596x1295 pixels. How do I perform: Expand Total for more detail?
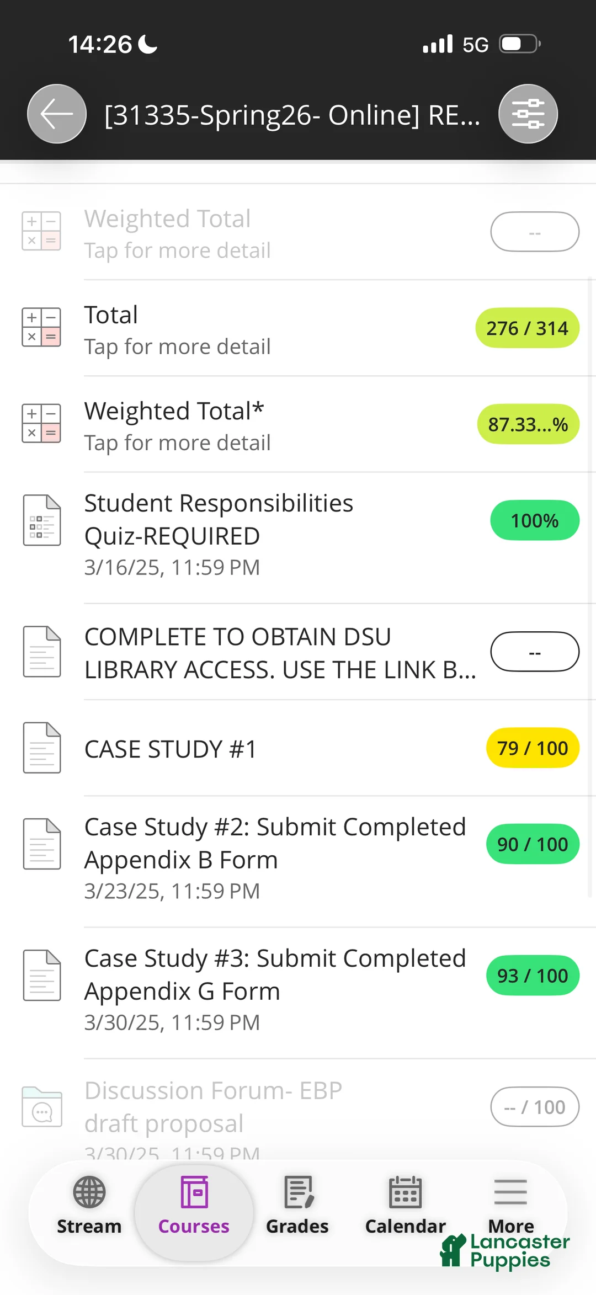(x=178, y=329)
